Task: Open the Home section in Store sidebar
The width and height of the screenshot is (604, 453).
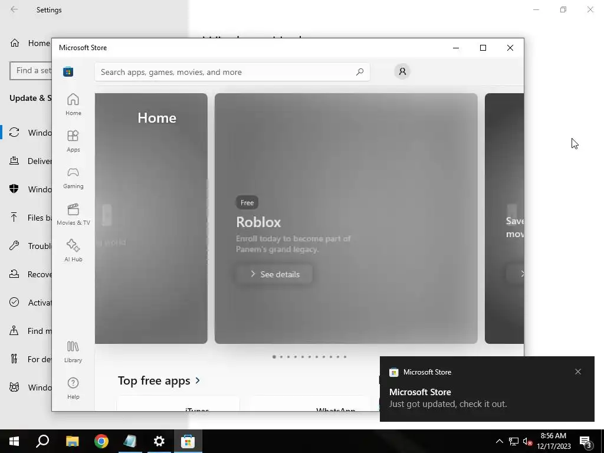Action: (73, 104)
